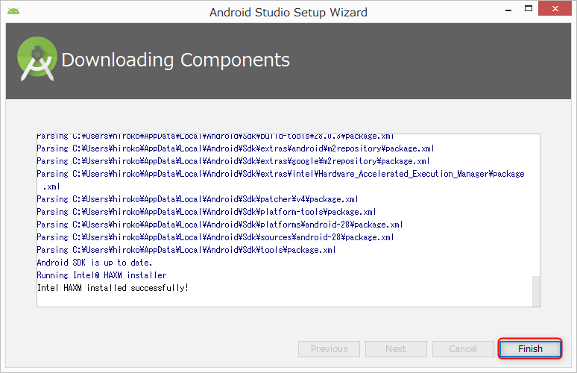Maximize the Setup Wizard window
Viewport: 577px width, 373px height.
tap(529, 8)
